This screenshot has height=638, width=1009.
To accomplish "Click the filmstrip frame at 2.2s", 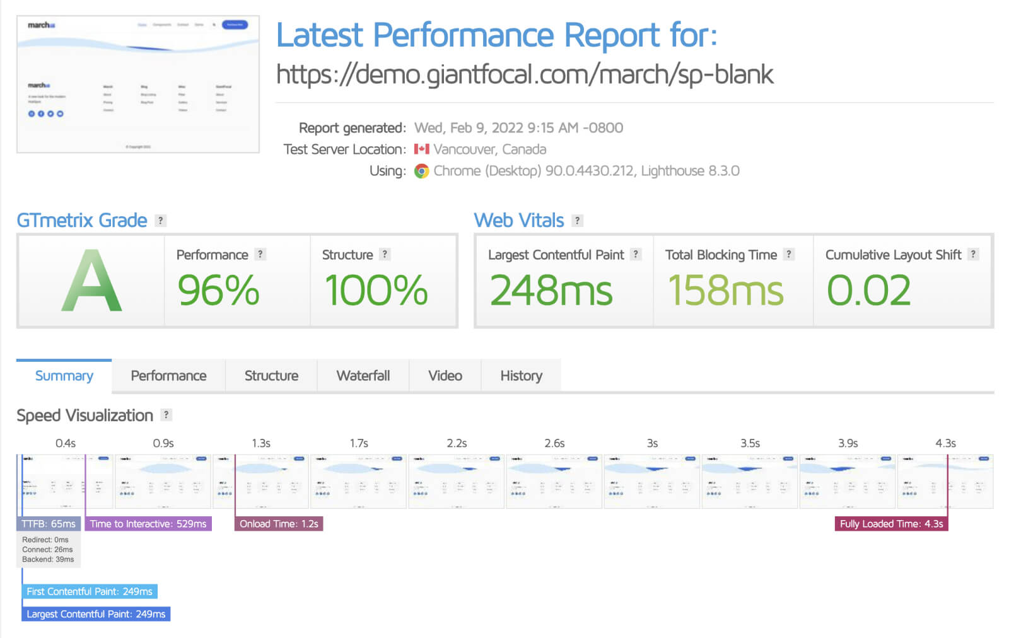I will tap(457, 481).
